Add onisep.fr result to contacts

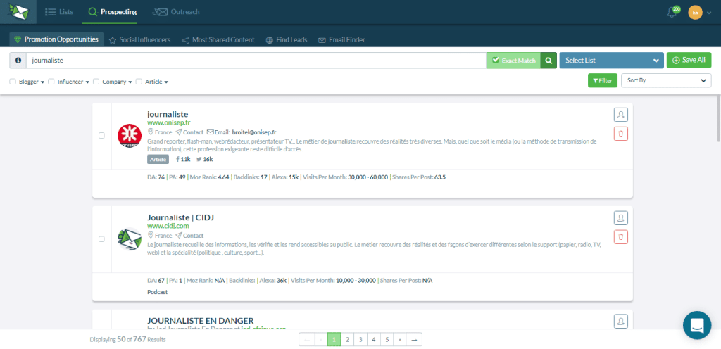tap(621, 115)
